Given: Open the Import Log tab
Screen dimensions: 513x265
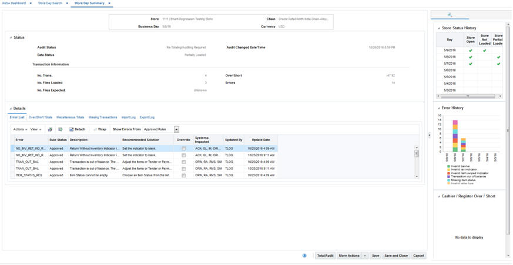Looking at the screenshot, I should coord(128,117).
